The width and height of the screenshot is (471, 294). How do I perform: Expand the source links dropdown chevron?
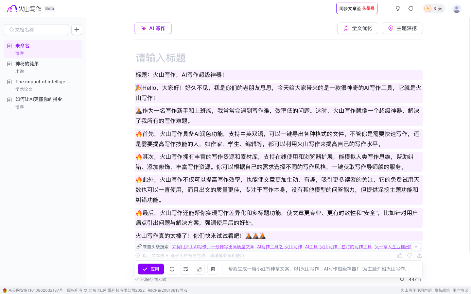coord(416,247)
